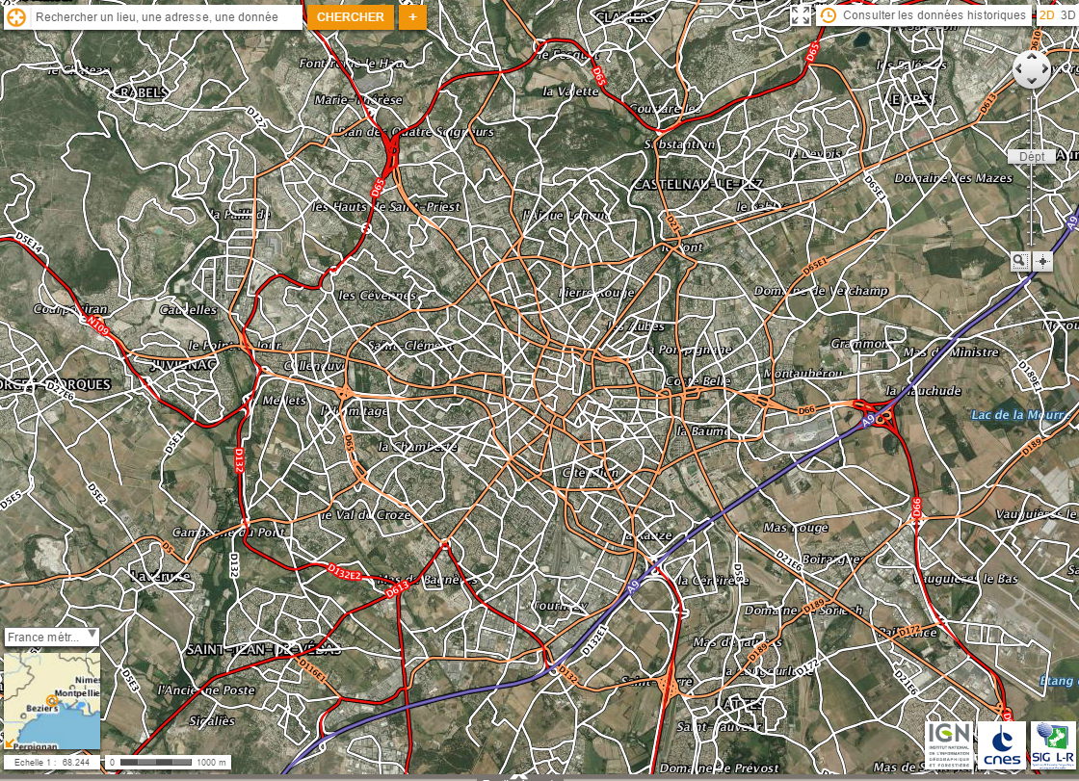This screenshot has height=781, width=1079.
Task: Click the 'l'Ancienne Poste' label
Action: [206, 690]
